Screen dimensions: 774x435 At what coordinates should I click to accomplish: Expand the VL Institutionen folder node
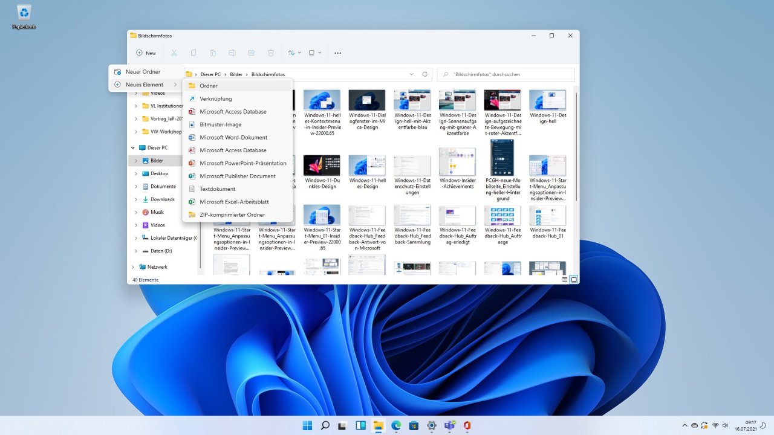coord(136,106)
